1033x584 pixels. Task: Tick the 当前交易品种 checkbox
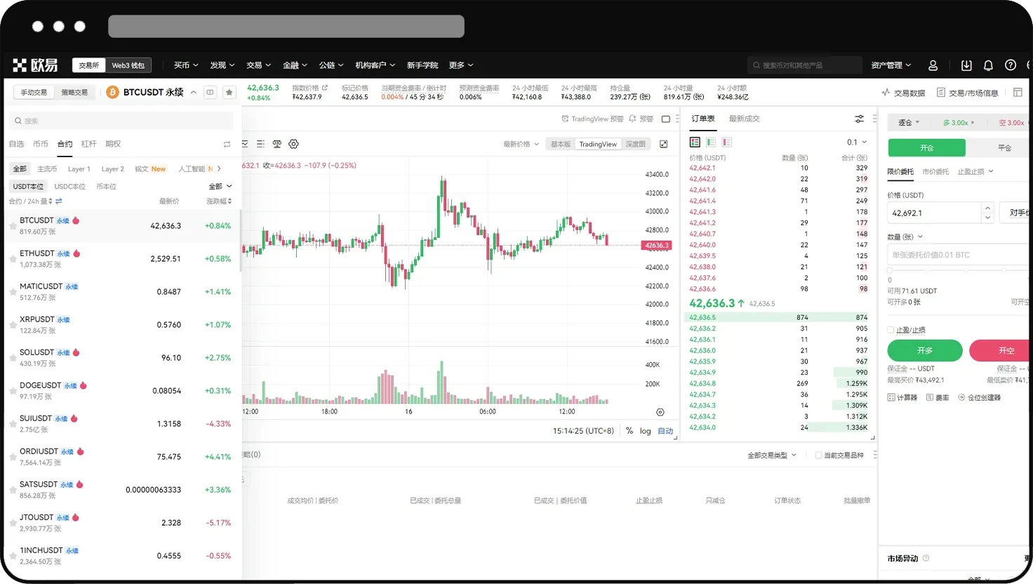(x=818, y=456)
